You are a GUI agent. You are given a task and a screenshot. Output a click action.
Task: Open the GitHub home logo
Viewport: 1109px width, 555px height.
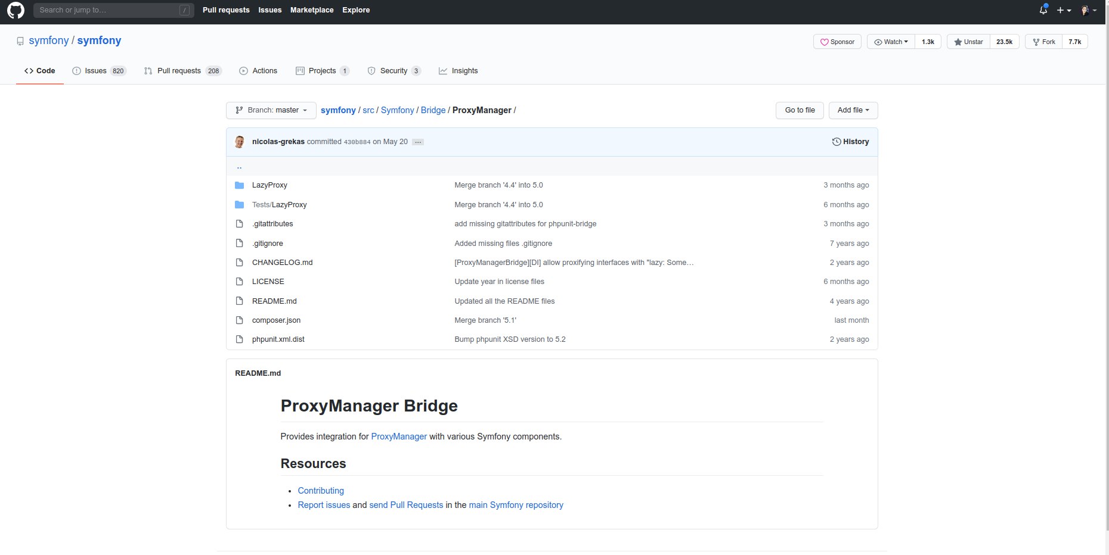click(16, 10)
